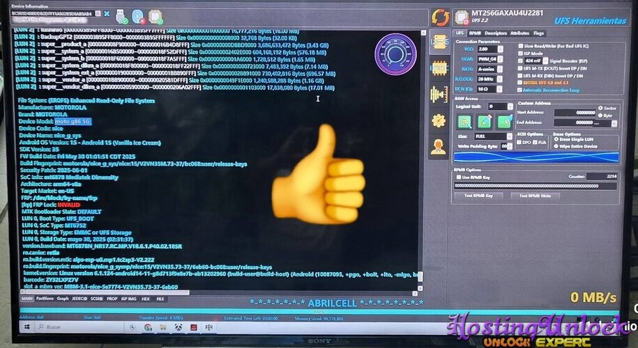
Task: Switch to the ISP IMG log tab
Action: pos(128,299)
